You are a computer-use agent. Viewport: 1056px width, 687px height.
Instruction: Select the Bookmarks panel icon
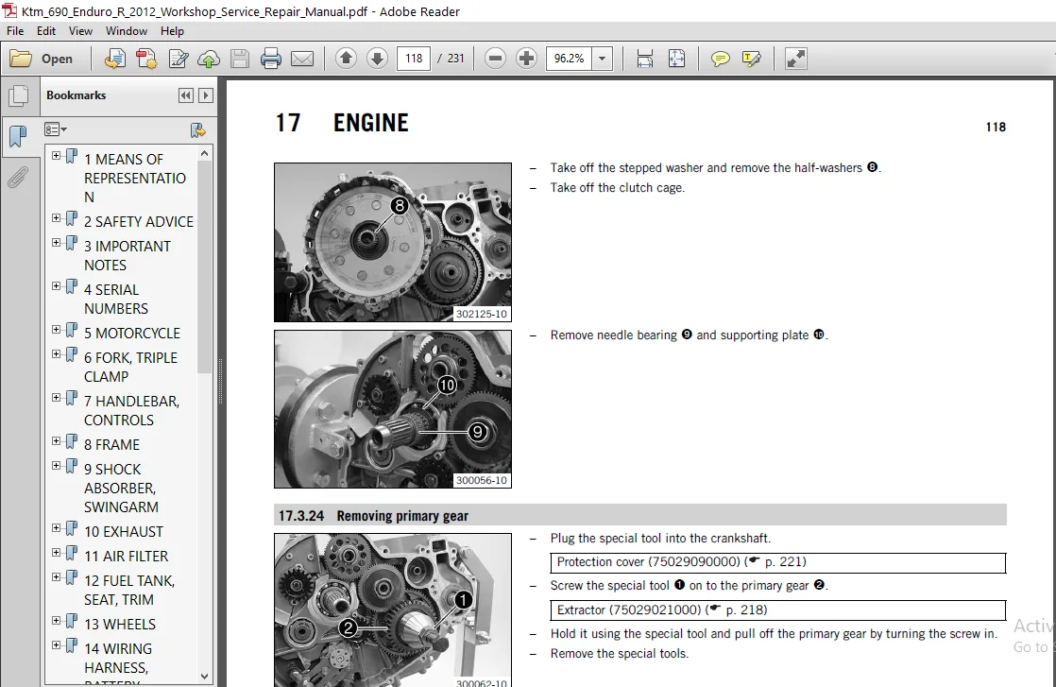pyautogui.click(x=18, y=137)
